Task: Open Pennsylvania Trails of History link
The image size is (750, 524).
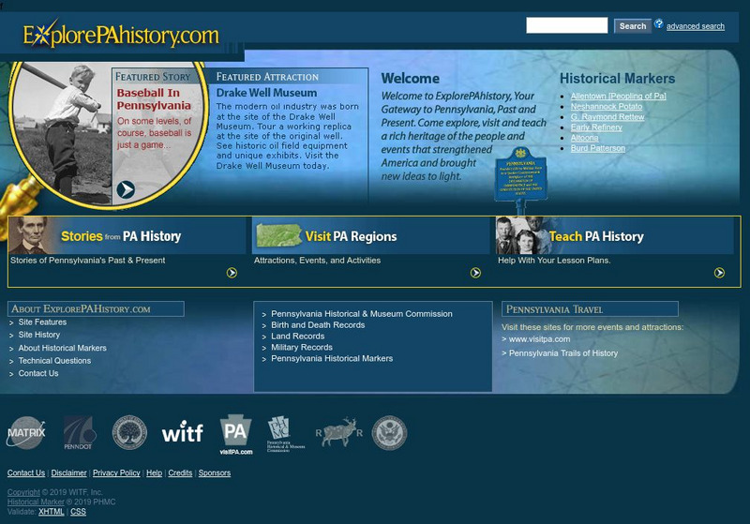Action: [x=563, y=353]
